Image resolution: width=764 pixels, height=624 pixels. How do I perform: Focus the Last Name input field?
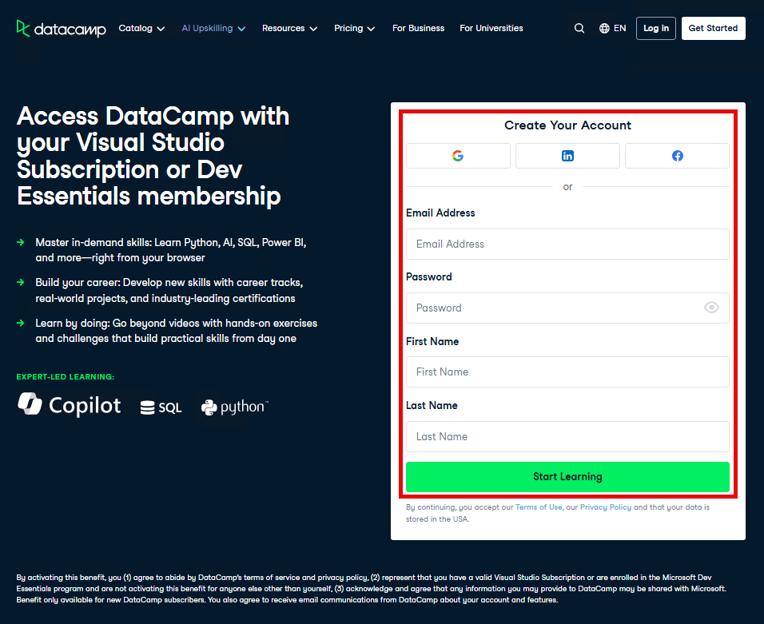(567, 436)
